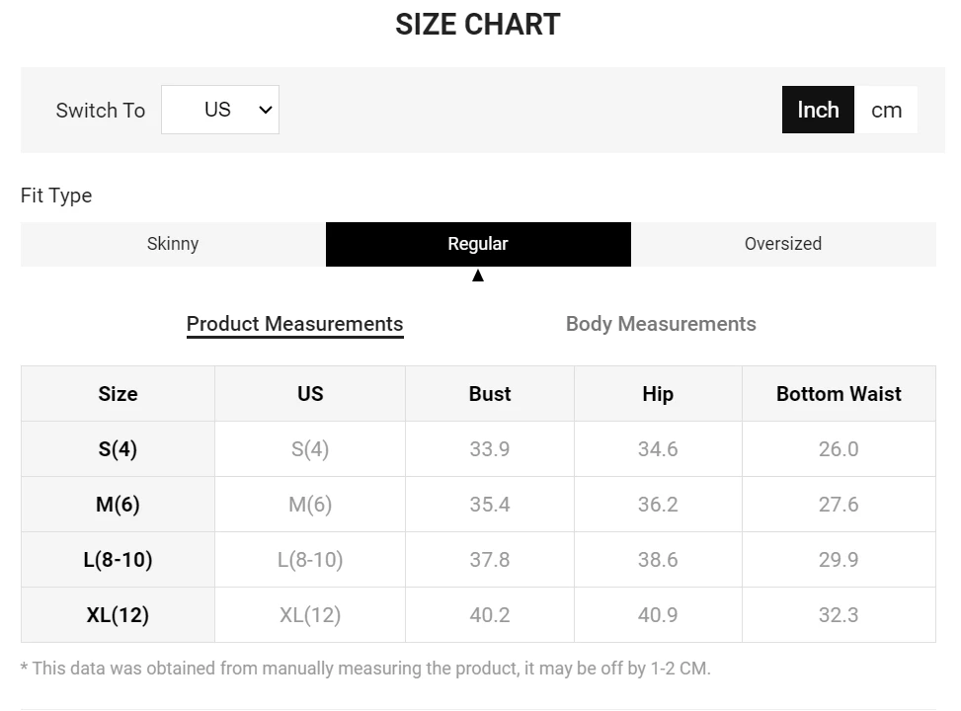Select the L(8-10) size row label
The width and height of the screenshot is (961, 711).
click(x=118, y=560)
